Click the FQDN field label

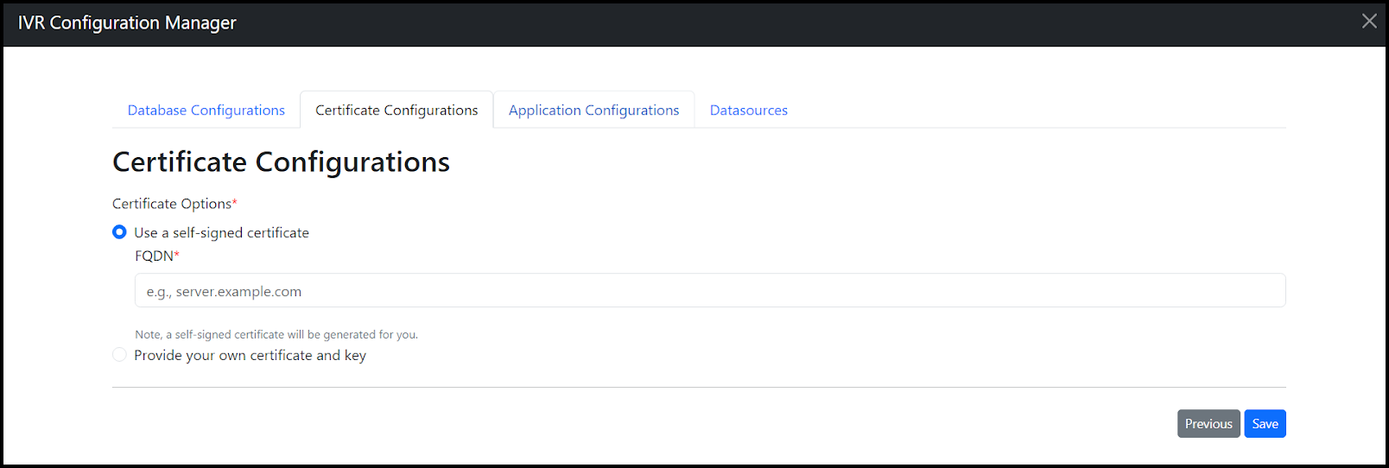154,256
